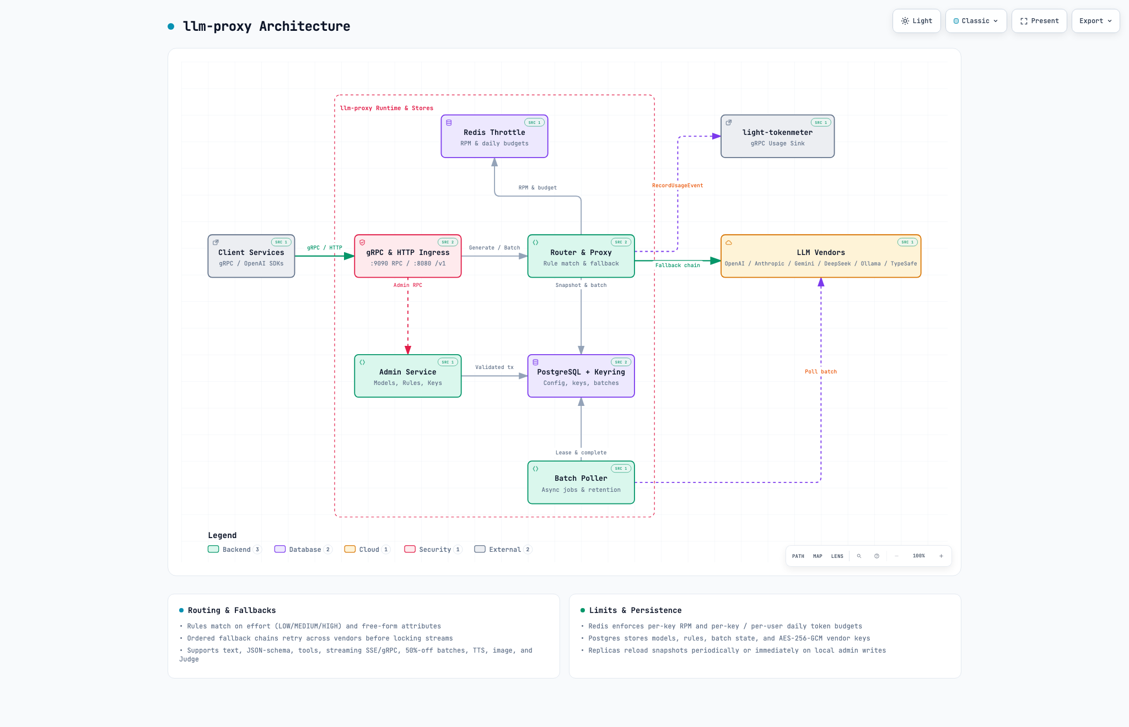Screen dimensions: 1129x727
Task: Toggle the Light theme button
Action: pos(916,21)
